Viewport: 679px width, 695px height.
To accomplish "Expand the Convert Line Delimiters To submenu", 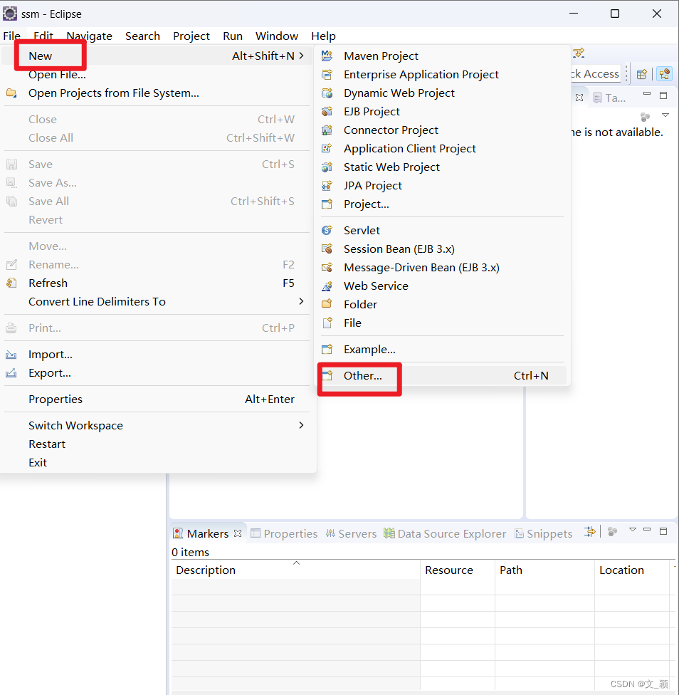I will [97, 301].
